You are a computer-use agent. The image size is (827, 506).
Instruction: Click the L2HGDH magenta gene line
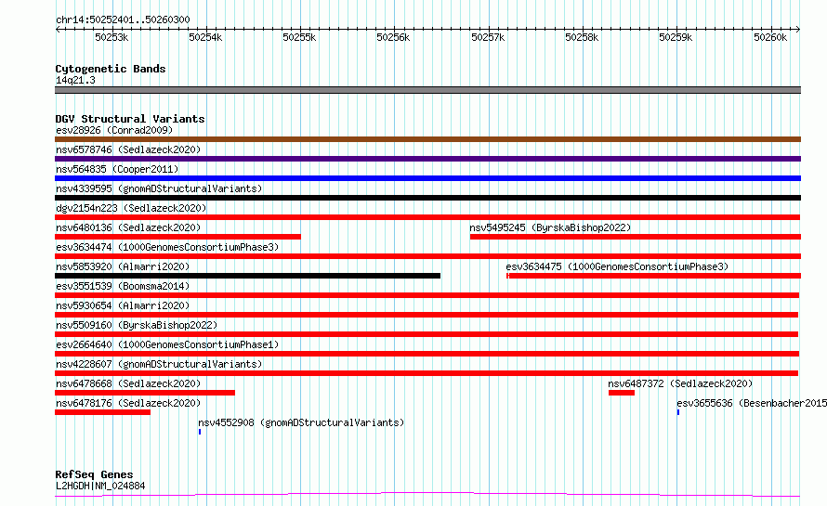(x=427, y=495)
